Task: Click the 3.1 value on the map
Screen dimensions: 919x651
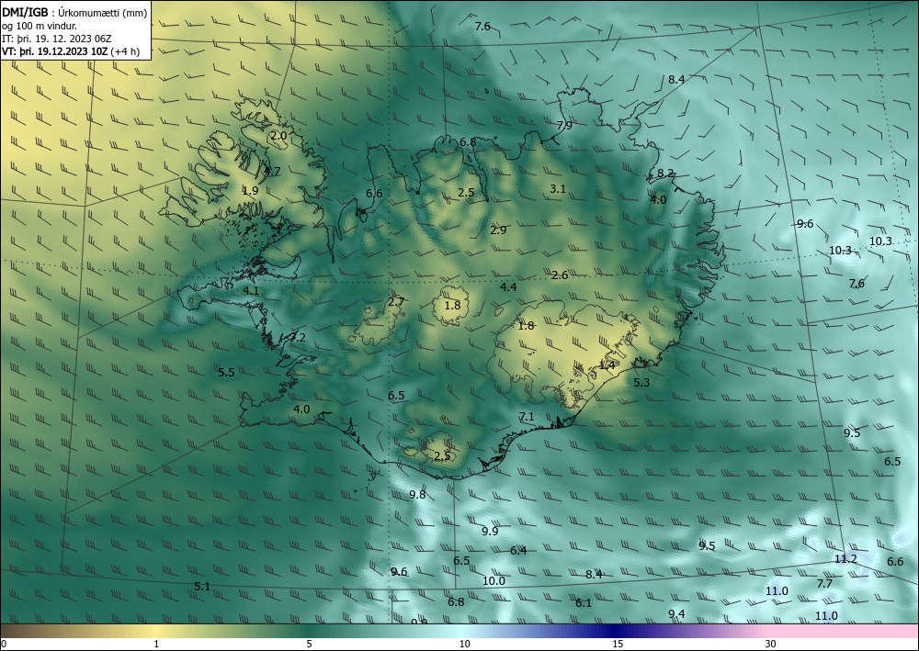Action: pos(558,188)
